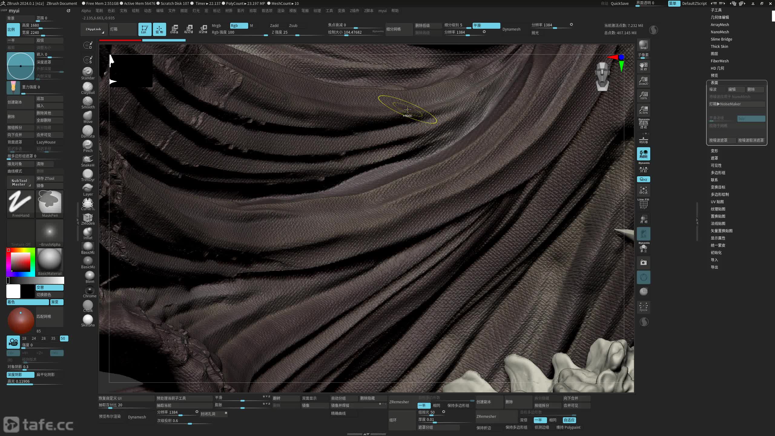This screenshot has height=436, width=775.
Task: Collapse the 表面 (Surface) section
Action: pyautogui.click(x=714, y=83)
